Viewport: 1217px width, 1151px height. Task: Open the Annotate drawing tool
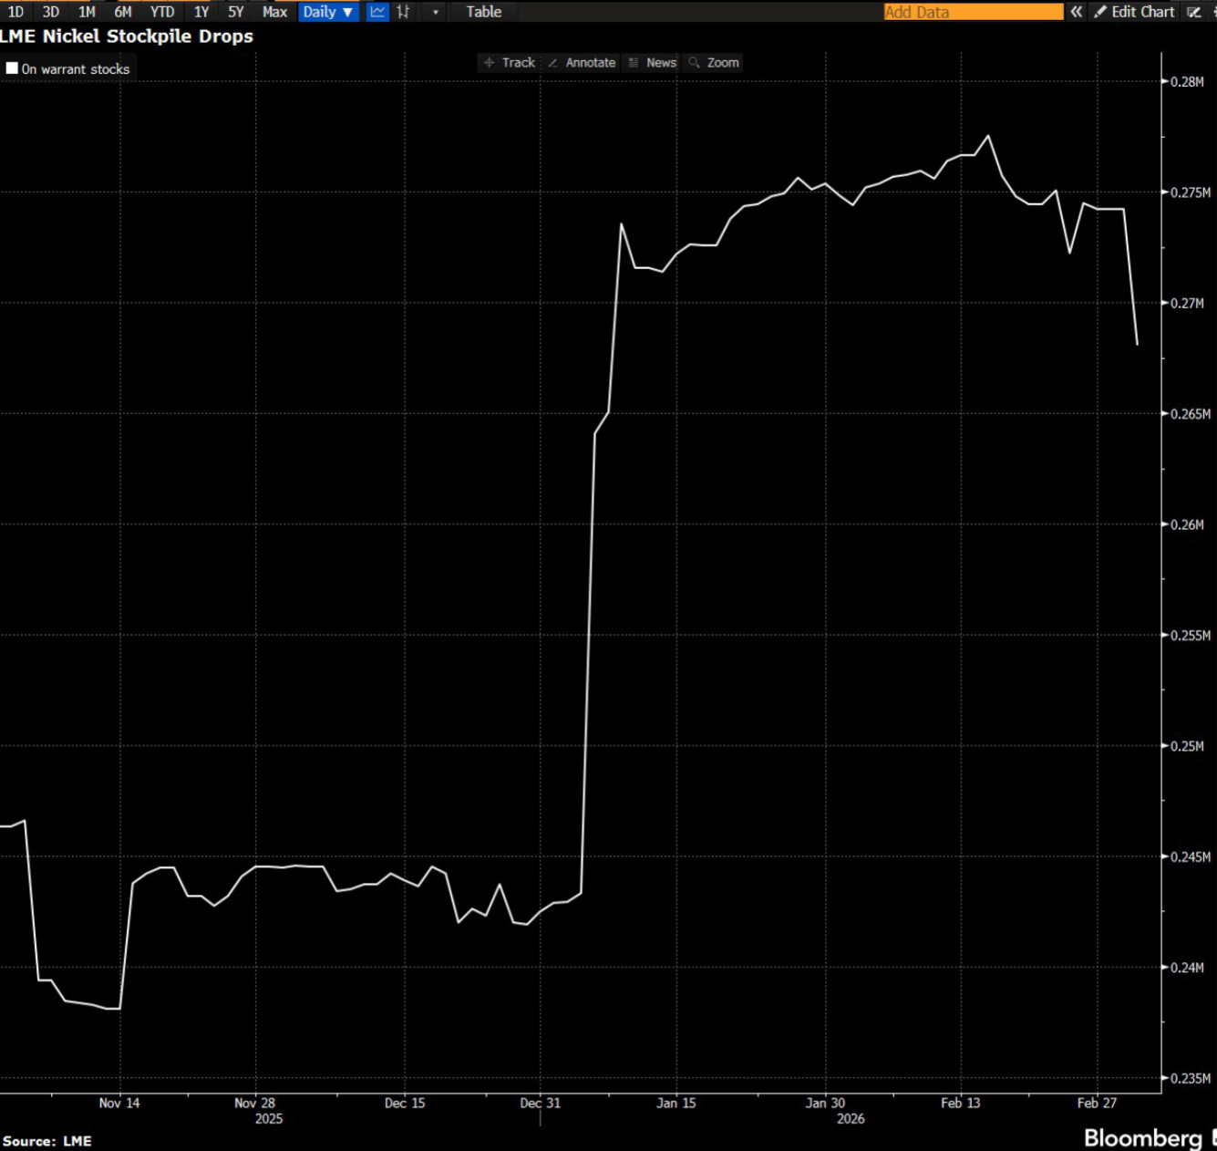(582, 63)
